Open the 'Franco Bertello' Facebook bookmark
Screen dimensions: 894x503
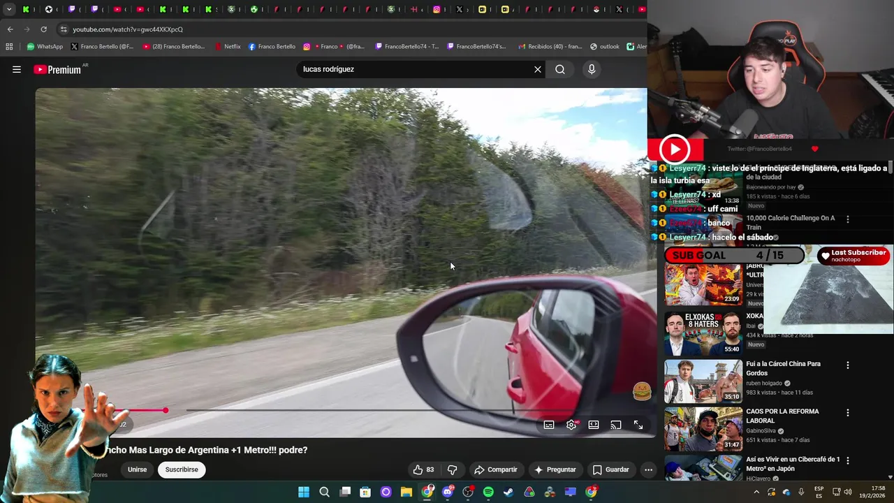click(x=272, y=47)
